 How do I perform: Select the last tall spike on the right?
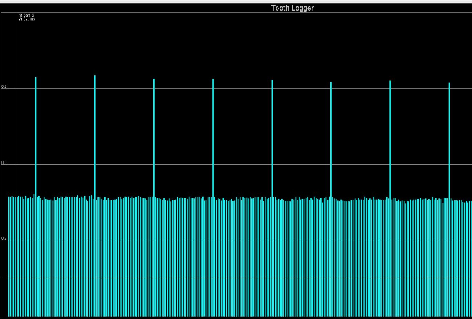450,136
